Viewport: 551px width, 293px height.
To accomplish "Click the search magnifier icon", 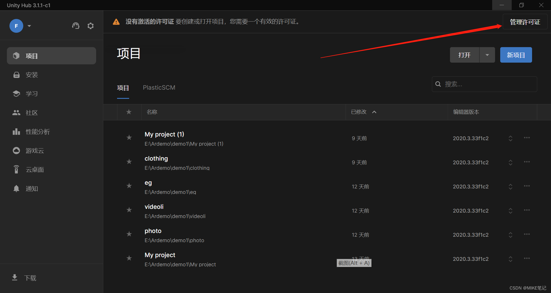I will click(x=438, y=84).
